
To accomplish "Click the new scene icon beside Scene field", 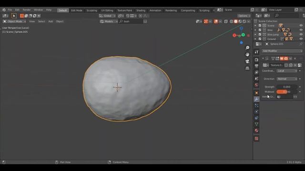I will [252, 9].
